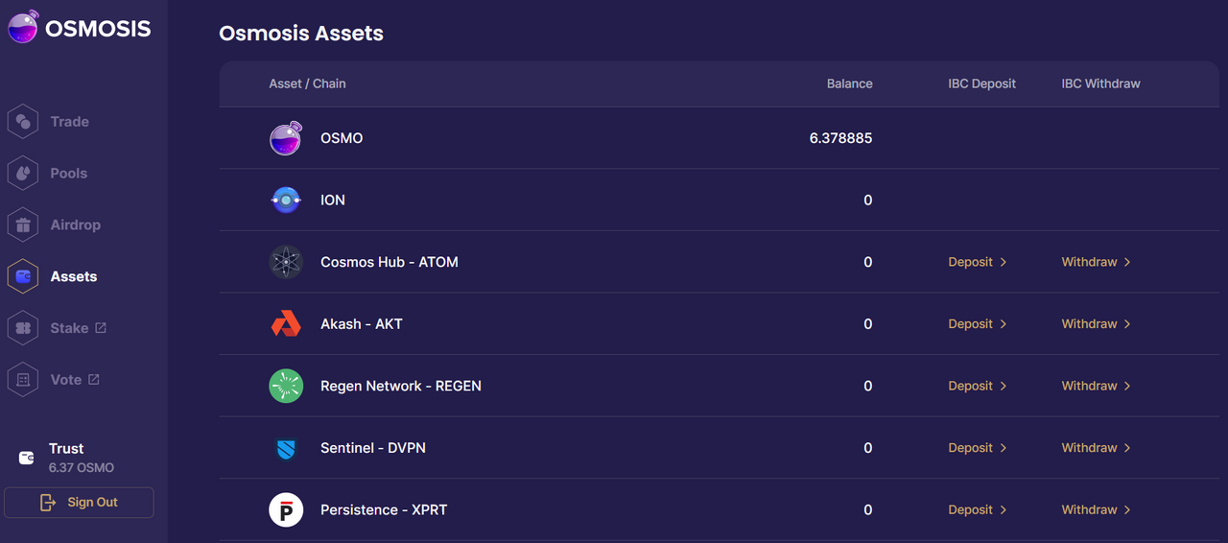The image size is (1228, 543).
Task: Click the Assets wallet icon in sidebar
Action: point(23,276)
